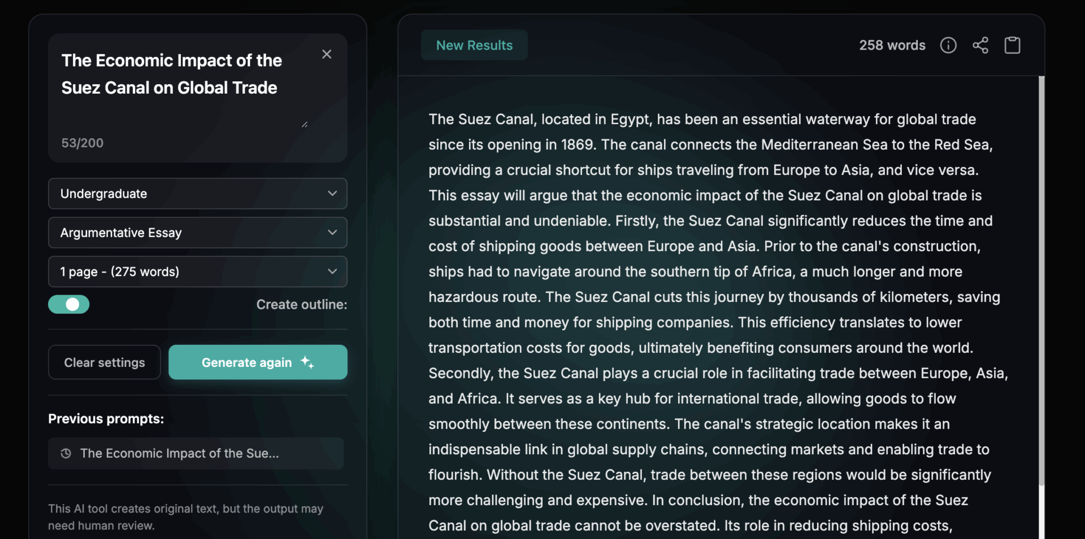Expand the Argumentative Essay type dropdown
The width and height of the screenshot is (1085, 539).
pyautogui.click(x=197, y=233)
